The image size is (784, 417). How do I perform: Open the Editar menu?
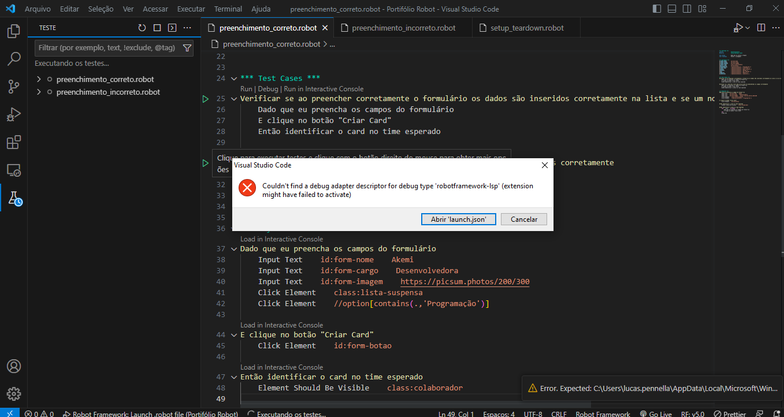(69, 9)
